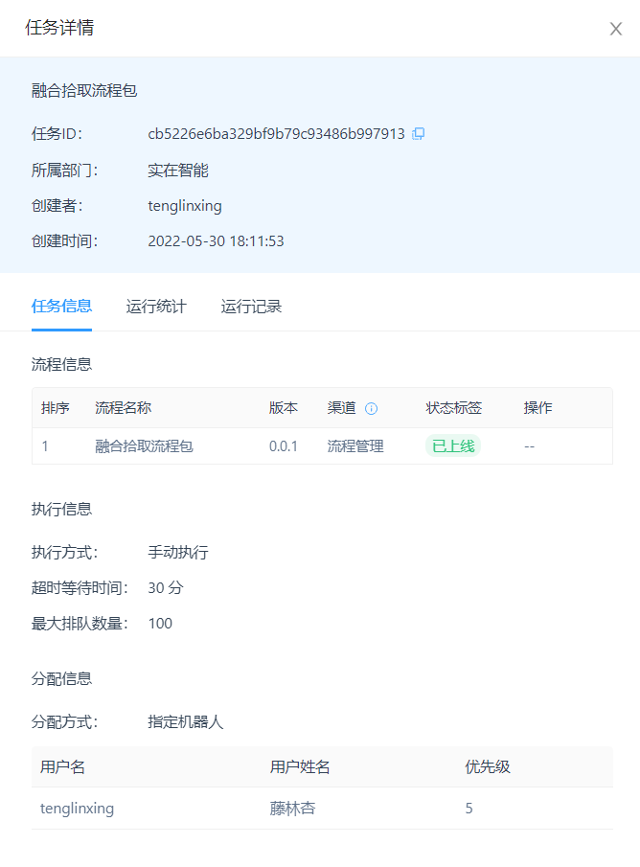Select the 融合拾取流程包 process name cell
The height and width of the screenshot is (867, 640).
[144, 445]
